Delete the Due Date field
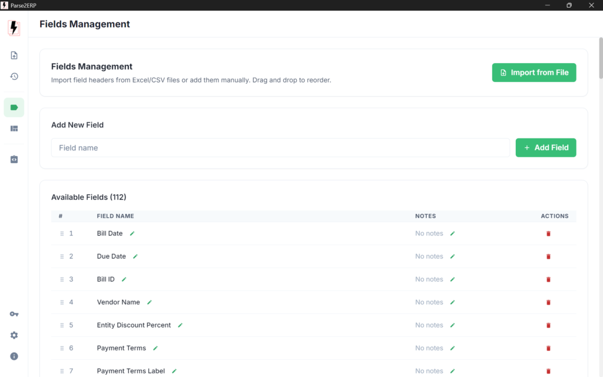This screenshot has height=377, width=603. [x=548, y=256]
